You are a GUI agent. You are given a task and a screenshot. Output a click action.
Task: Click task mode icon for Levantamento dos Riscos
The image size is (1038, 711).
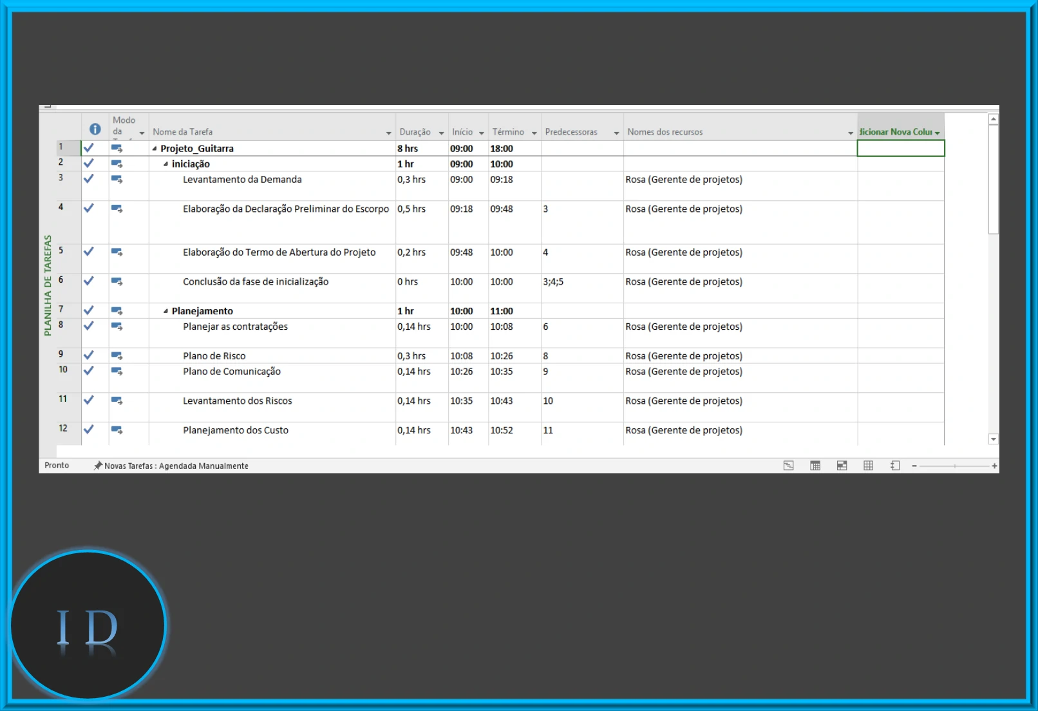(117, 401)
